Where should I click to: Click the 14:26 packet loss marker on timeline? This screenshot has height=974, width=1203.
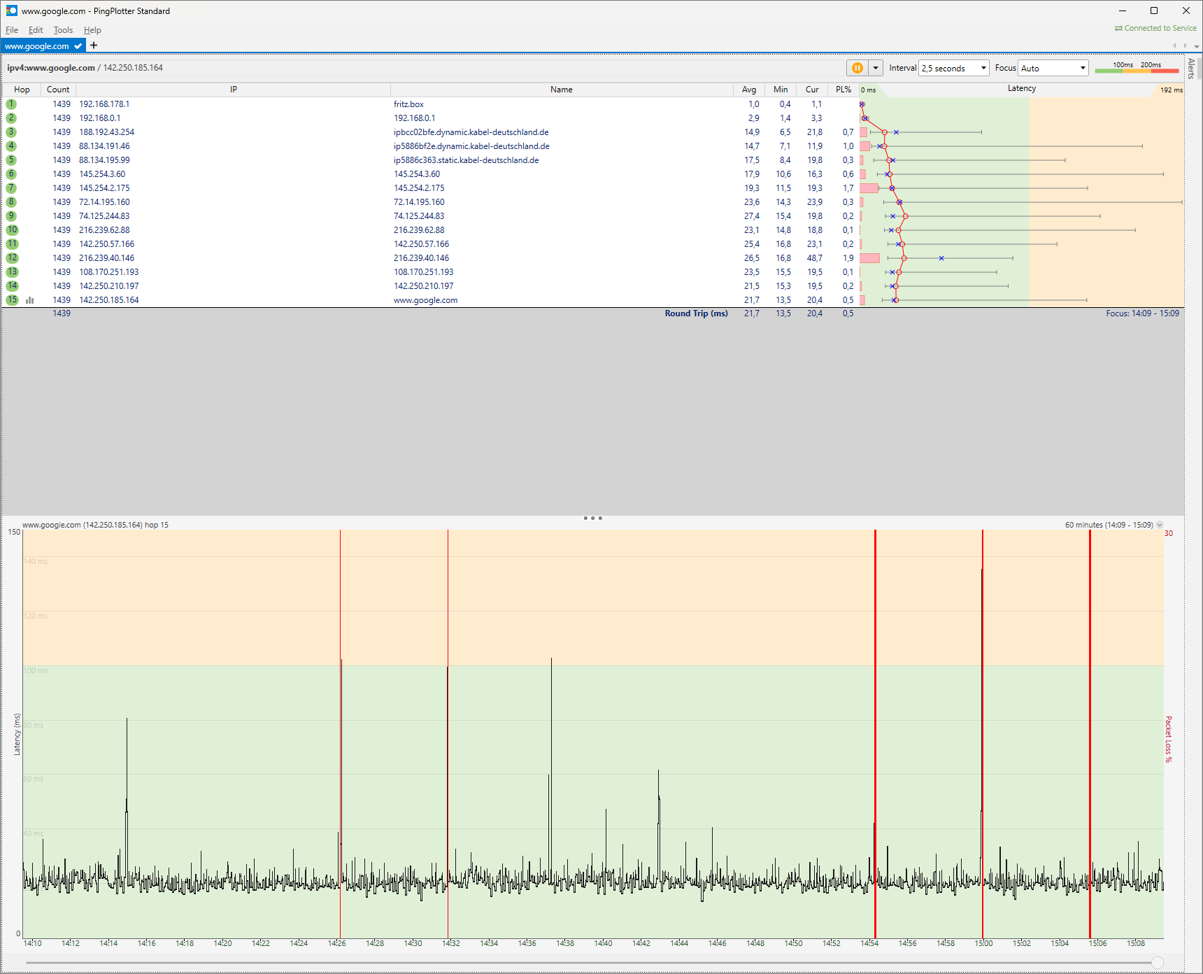click(x=340, y=734)
